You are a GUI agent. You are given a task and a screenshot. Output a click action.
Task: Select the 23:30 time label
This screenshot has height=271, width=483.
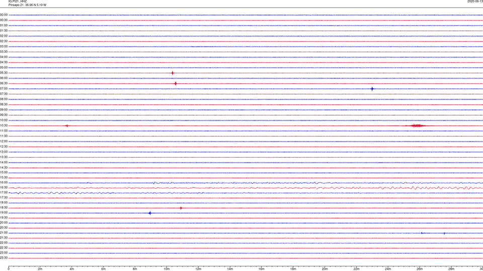click(x=4, y=258)
